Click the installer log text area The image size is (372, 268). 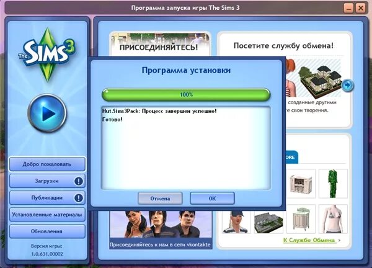point(186,148)
